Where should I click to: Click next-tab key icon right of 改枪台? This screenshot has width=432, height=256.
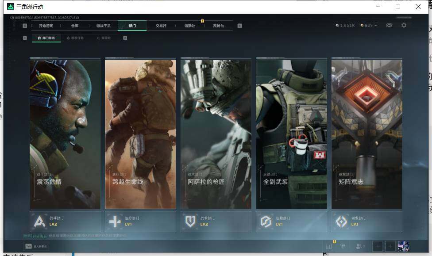[240, 26]
